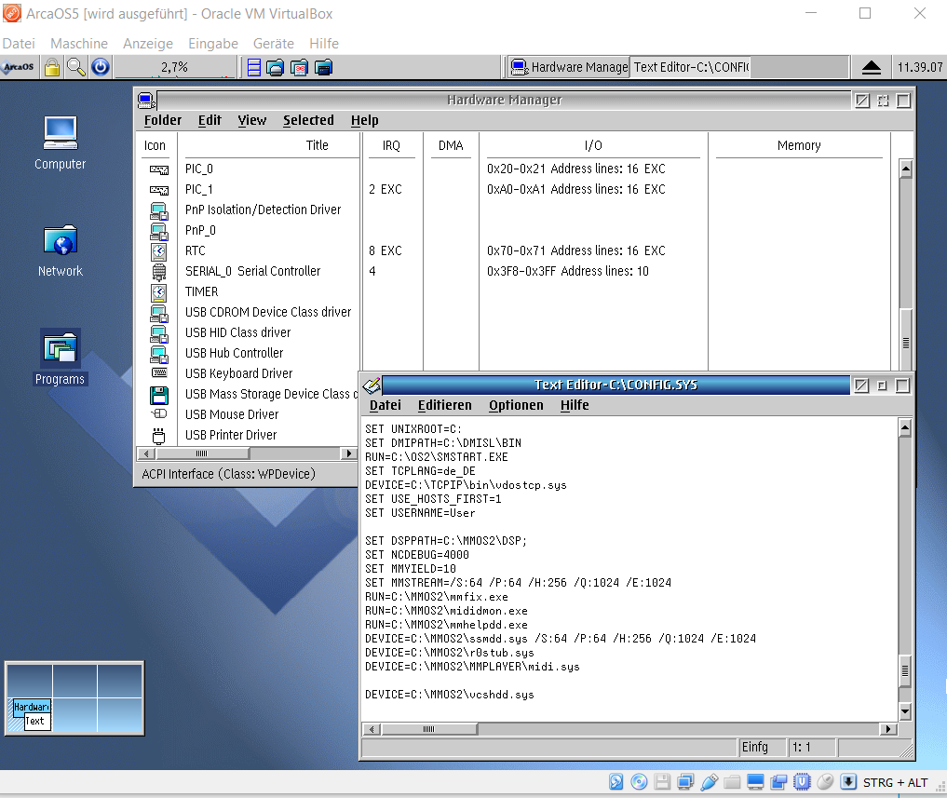Open the command-prompt folder tray icon
This screenshot has width=947, height=798.
point(324,68)
